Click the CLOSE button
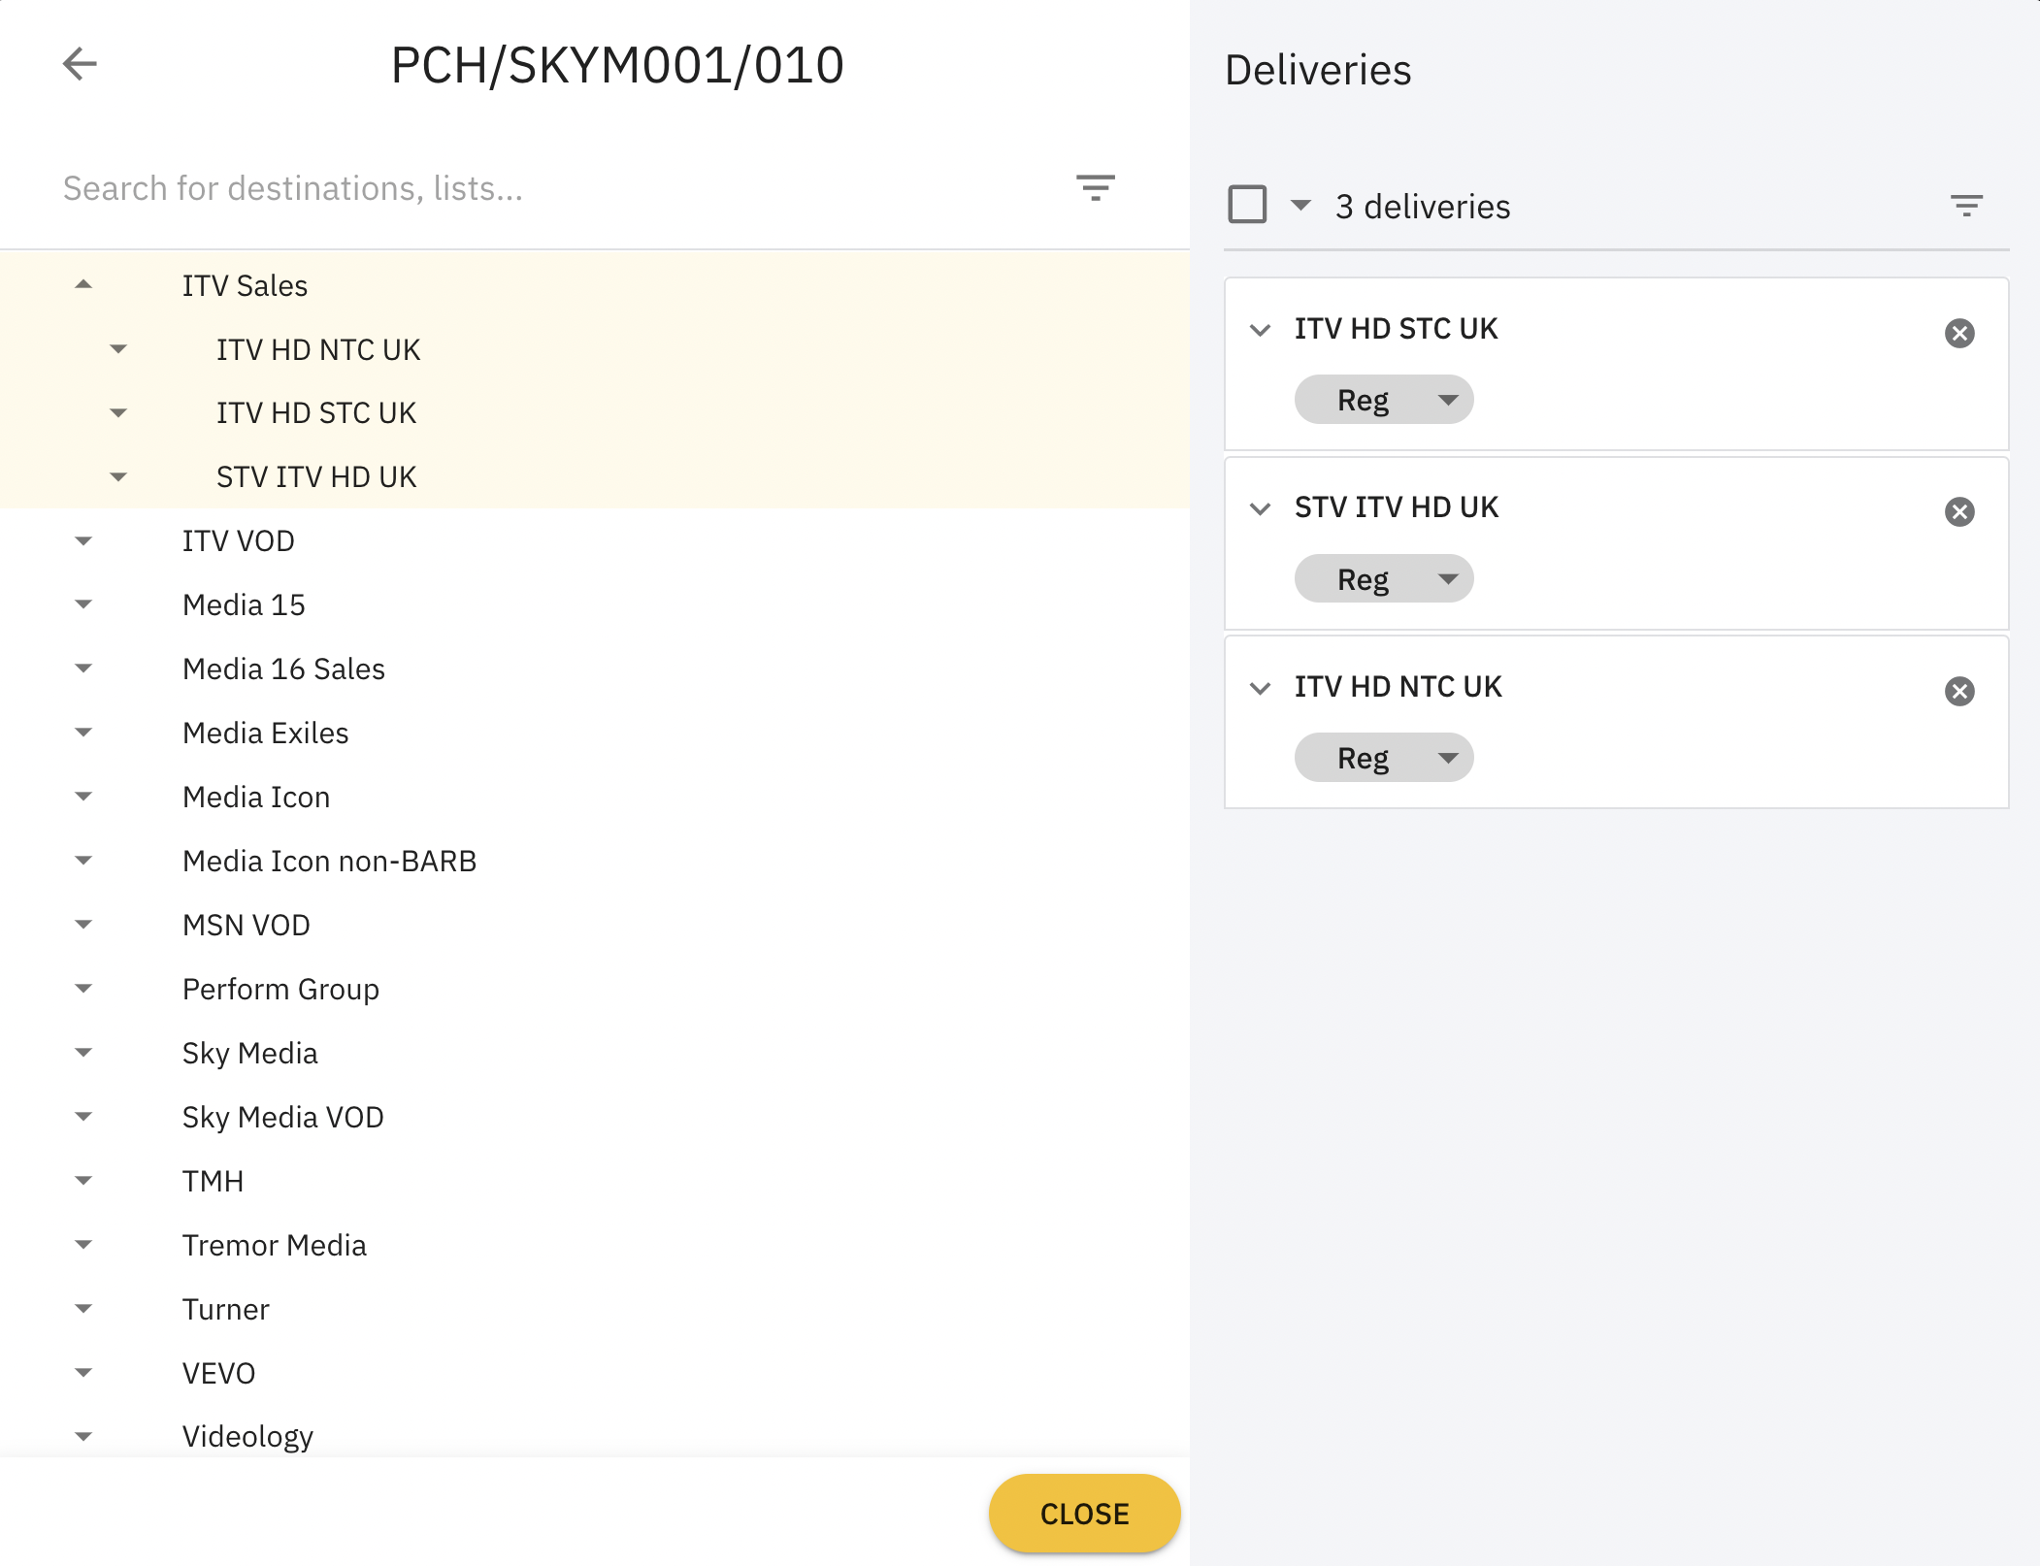This screenshot has height=1566, width=2040. (1084, 1514)
